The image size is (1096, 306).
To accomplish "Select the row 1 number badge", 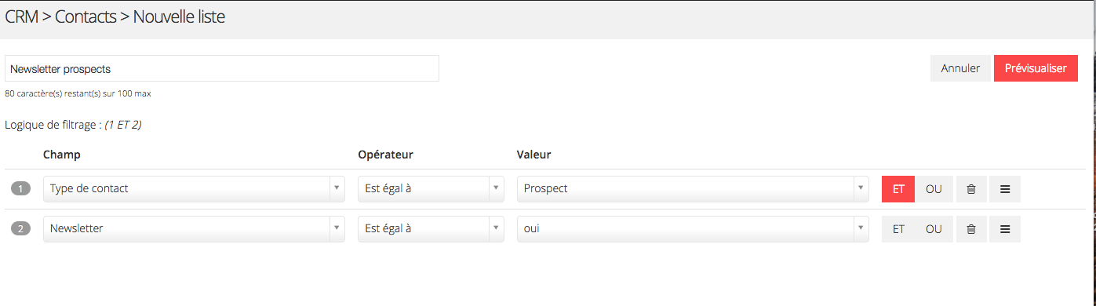I will click(x=20, y=188).
